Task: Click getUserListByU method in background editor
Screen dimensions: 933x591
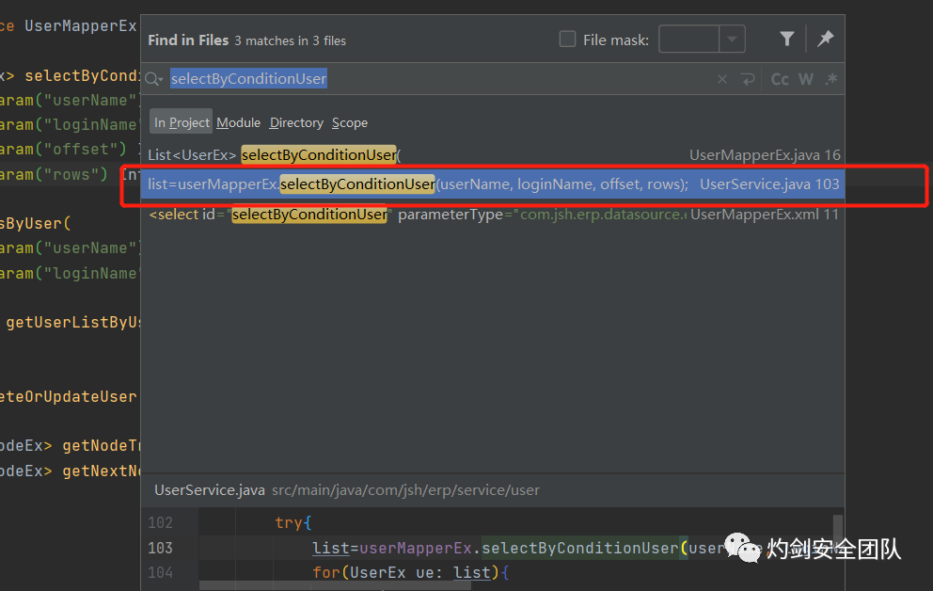Action: click(x=73, y=322)
